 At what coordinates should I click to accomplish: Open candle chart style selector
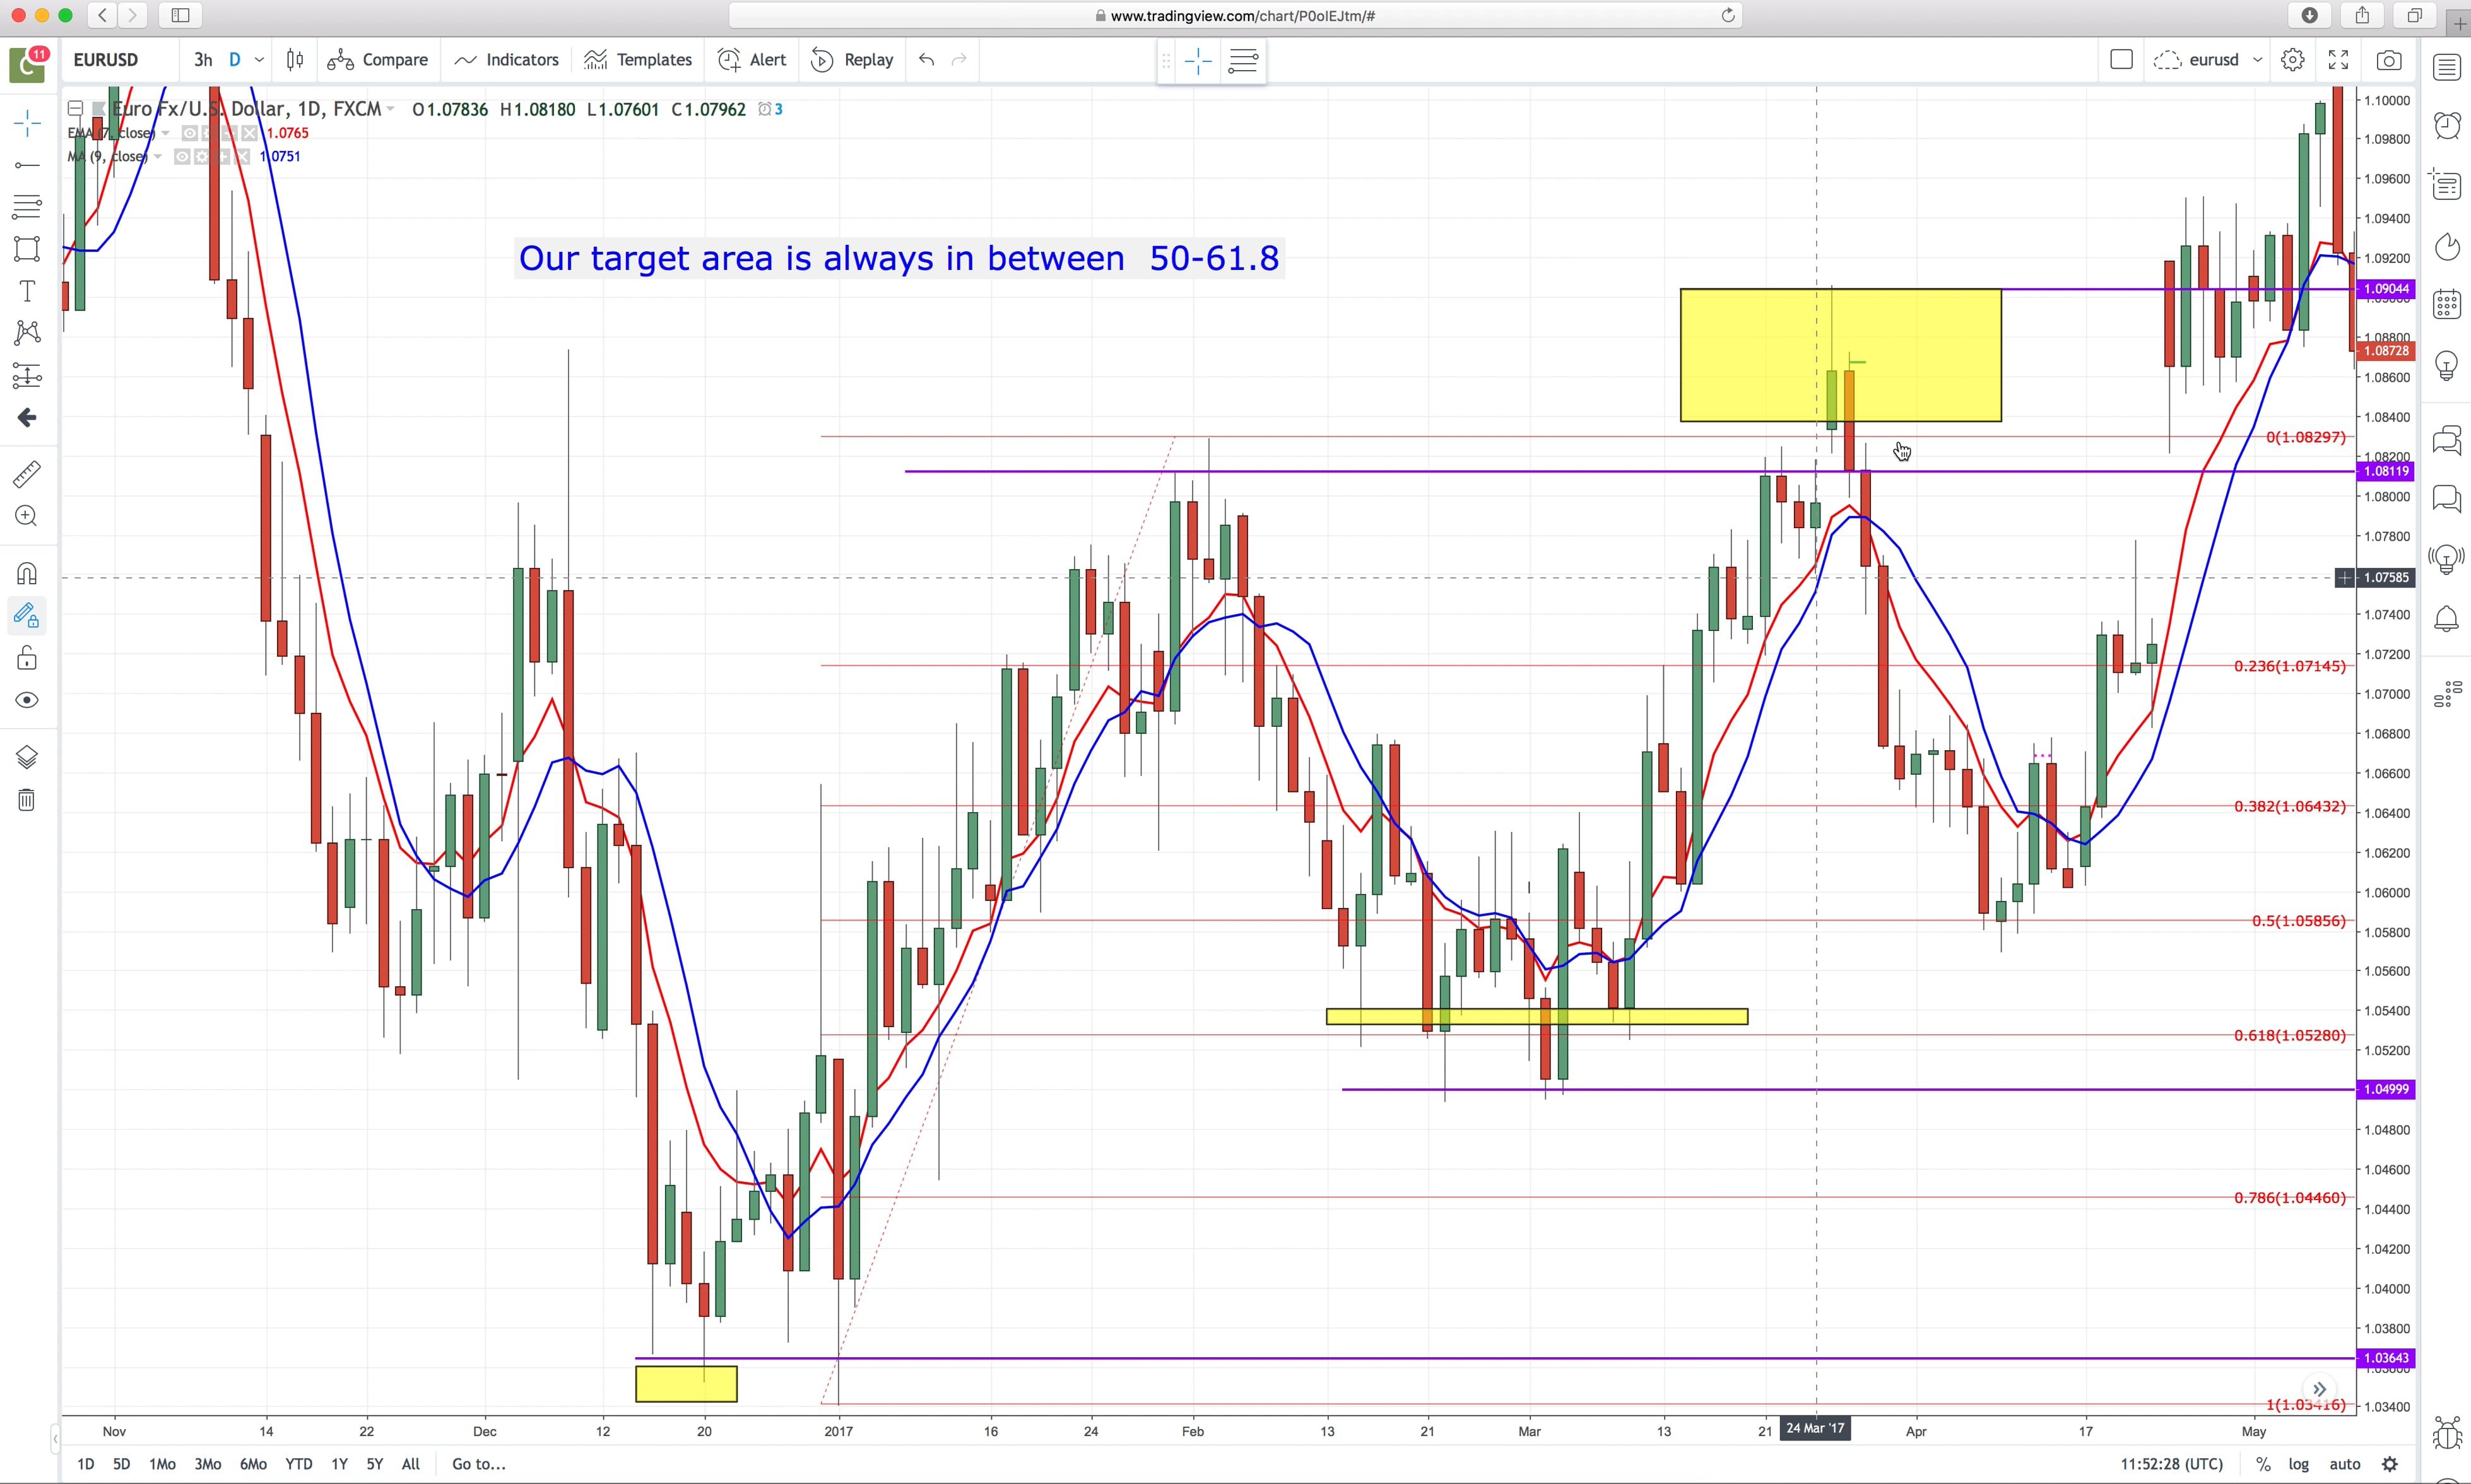click(295, 60)
